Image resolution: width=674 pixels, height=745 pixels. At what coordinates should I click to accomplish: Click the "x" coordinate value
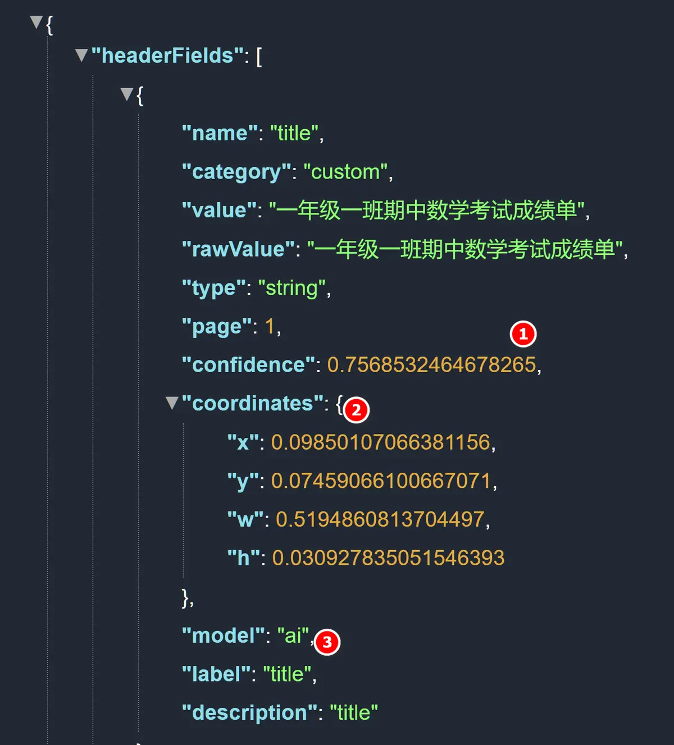pyautogui.click(x=380, y=442)
